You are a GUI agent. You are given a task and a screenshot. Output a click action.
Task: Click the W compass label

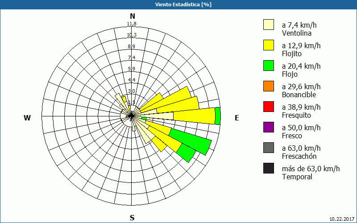click(27, 118)
